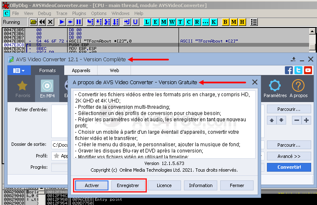Remove file with minus button

(x=297, y=120)
